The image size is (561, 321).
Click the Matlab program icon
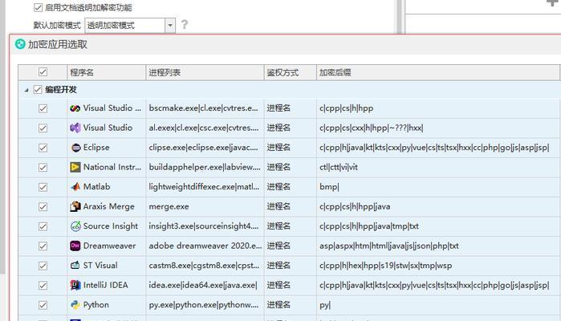[75, 187]
